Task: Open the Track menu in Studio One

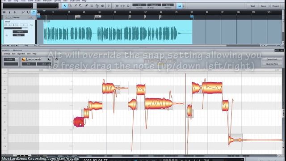Action: click(x=23, y=1)
